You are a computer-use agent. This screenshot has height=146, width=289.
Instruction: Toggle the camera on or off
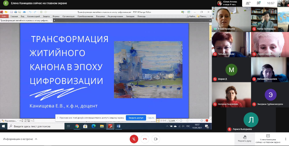pyautogui.click(x=156, y=139)
